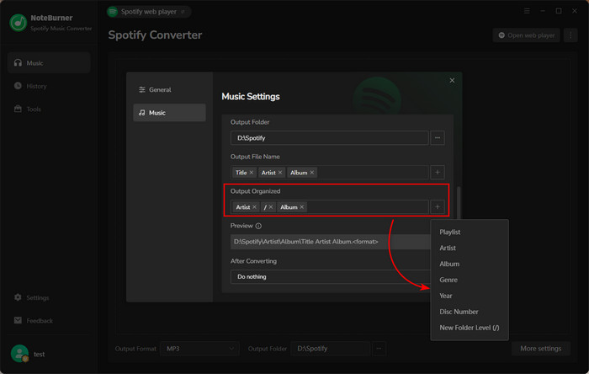Open the Output Format MP3 dropdown
Screen dimensions: 589x374
[199, 349]
